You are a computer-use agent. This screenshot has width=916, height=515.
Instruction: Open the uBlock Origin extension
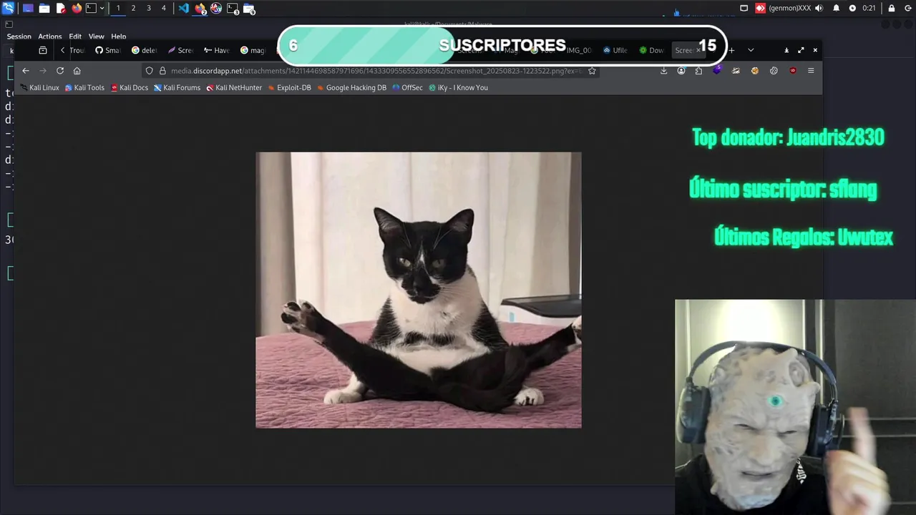pos(793,71)
